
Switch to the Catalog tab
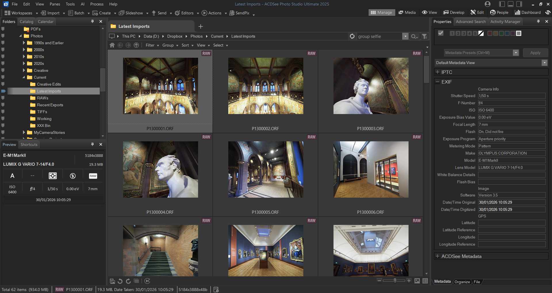pyautogui.click(x=26, y=22)
